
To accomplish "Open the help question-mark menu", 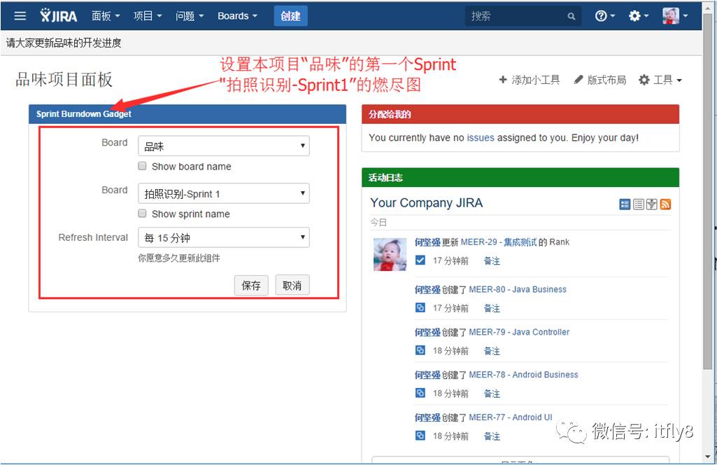I will pos(604,16).
